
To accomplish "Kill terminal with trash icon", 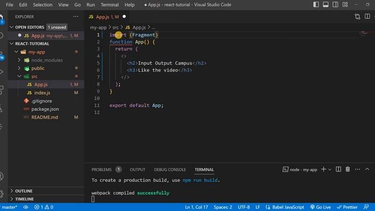I will [347, 169].
